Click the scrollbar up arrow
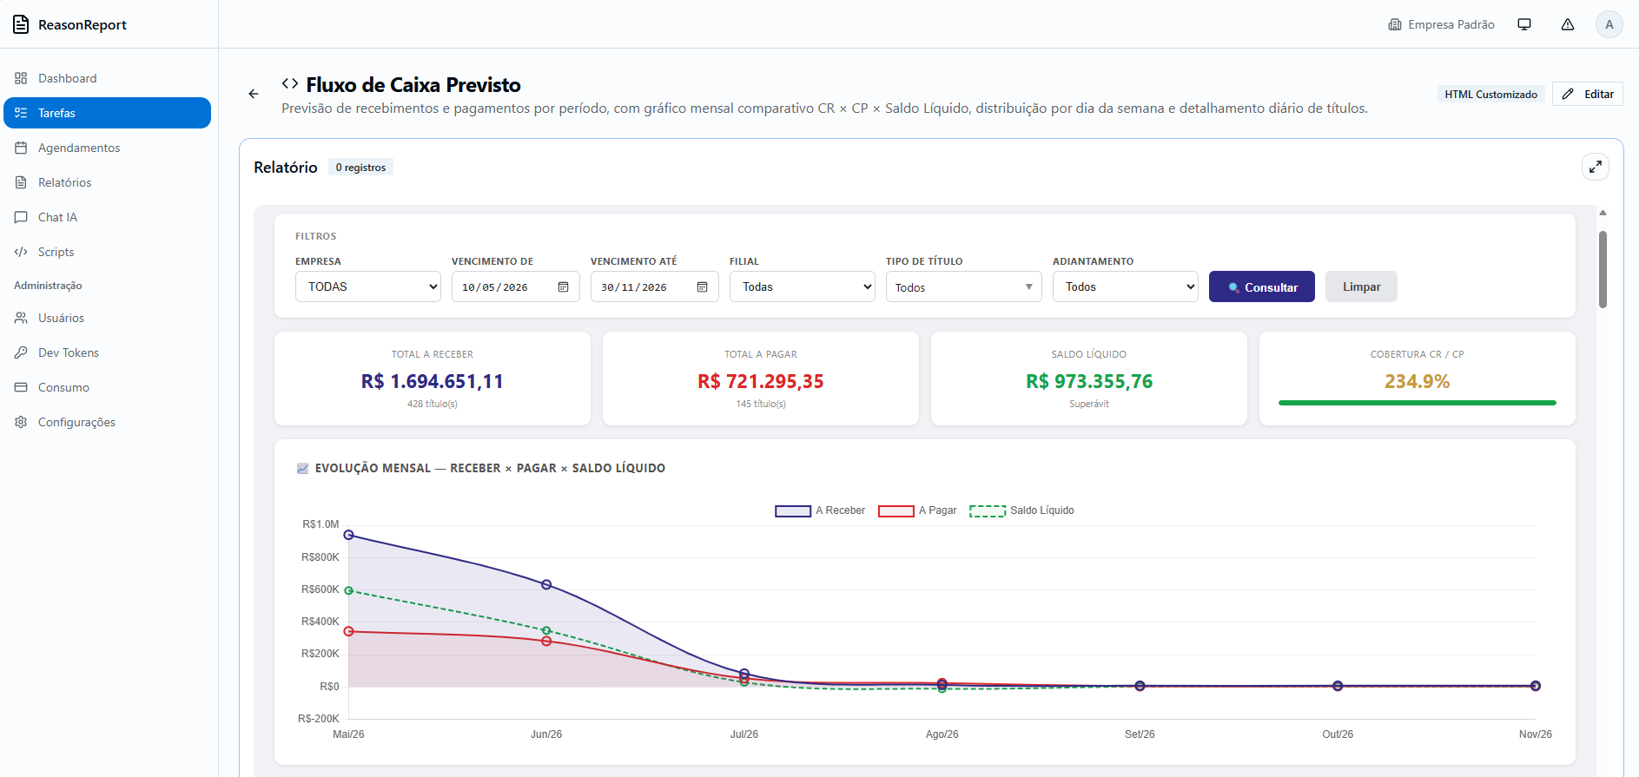The image size is (1639, 777). click(1603, 213)
